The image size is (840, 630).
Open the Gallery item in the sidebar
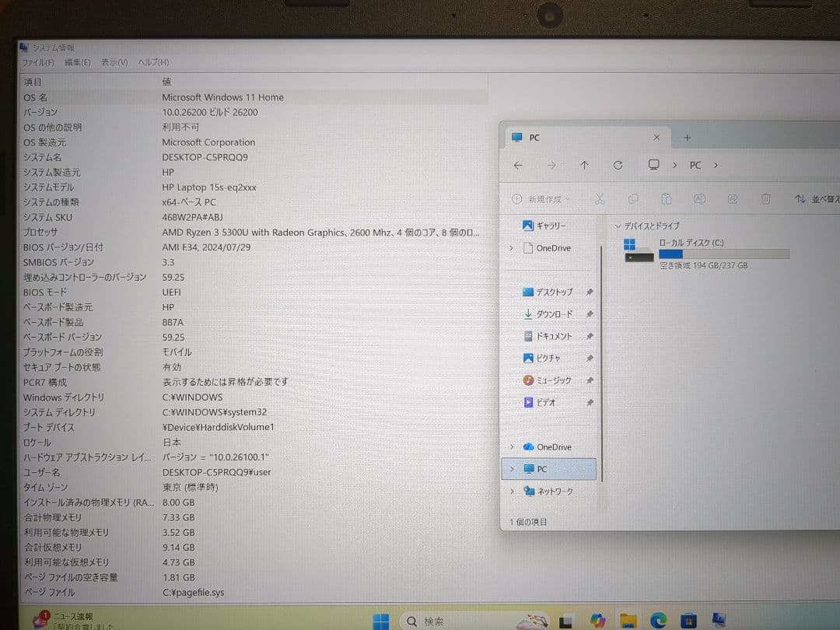pyautogui.click(x=544, y=226)
